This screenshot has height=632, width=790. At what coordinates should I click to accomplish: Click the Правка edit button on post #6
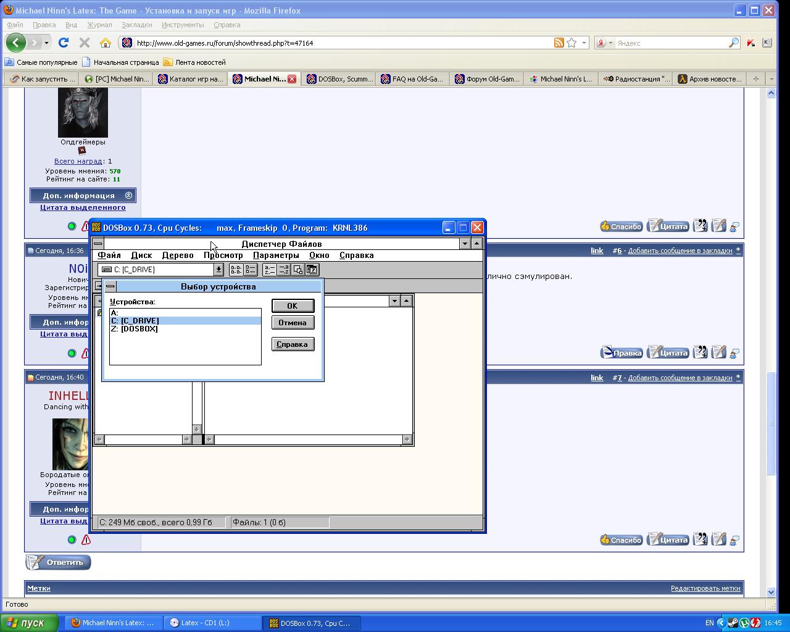point(622,353)
